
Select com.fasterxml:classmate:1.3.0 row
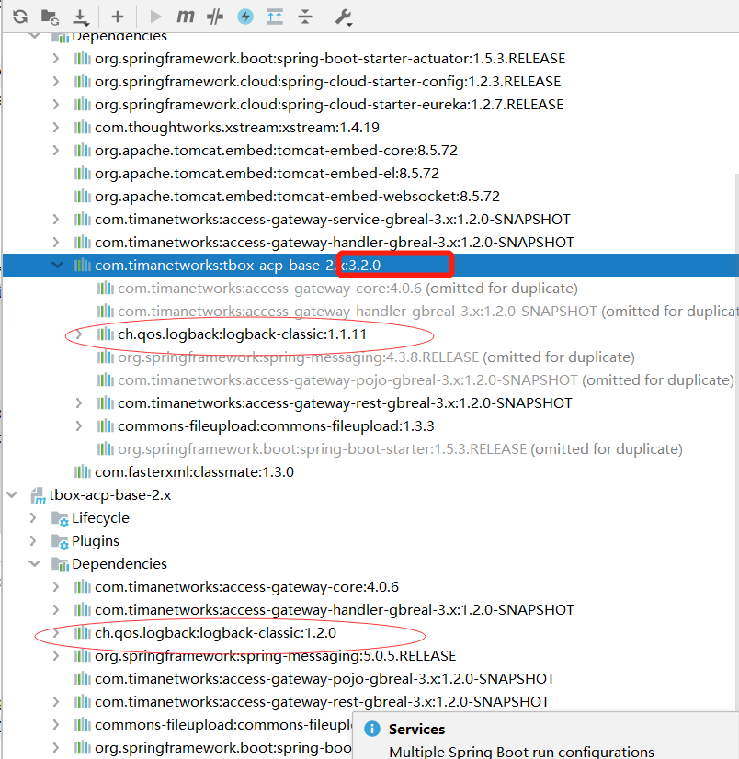(x=370, y=472)
